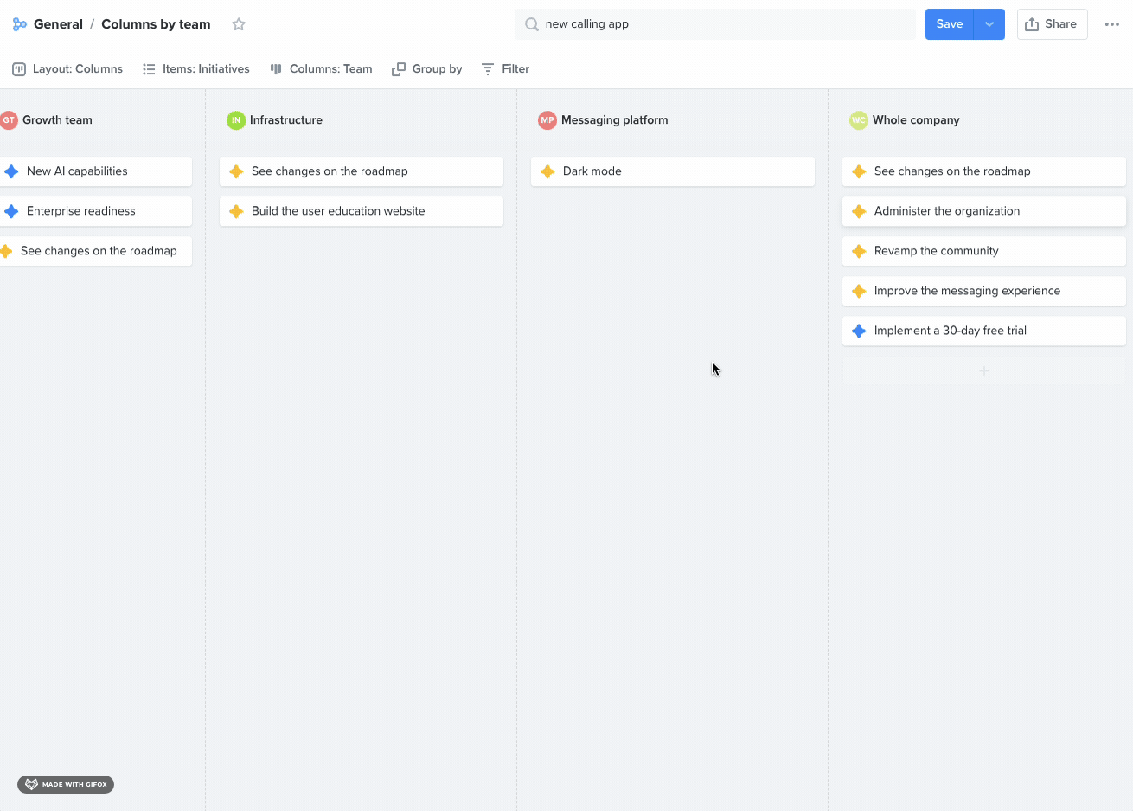The image size is (1133, 811).
Task: Open the Layout: Columns selector
Action: point(67,68)
